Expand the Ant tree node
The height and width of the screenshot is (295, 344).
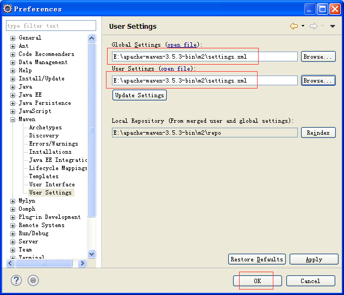point(12,46)
